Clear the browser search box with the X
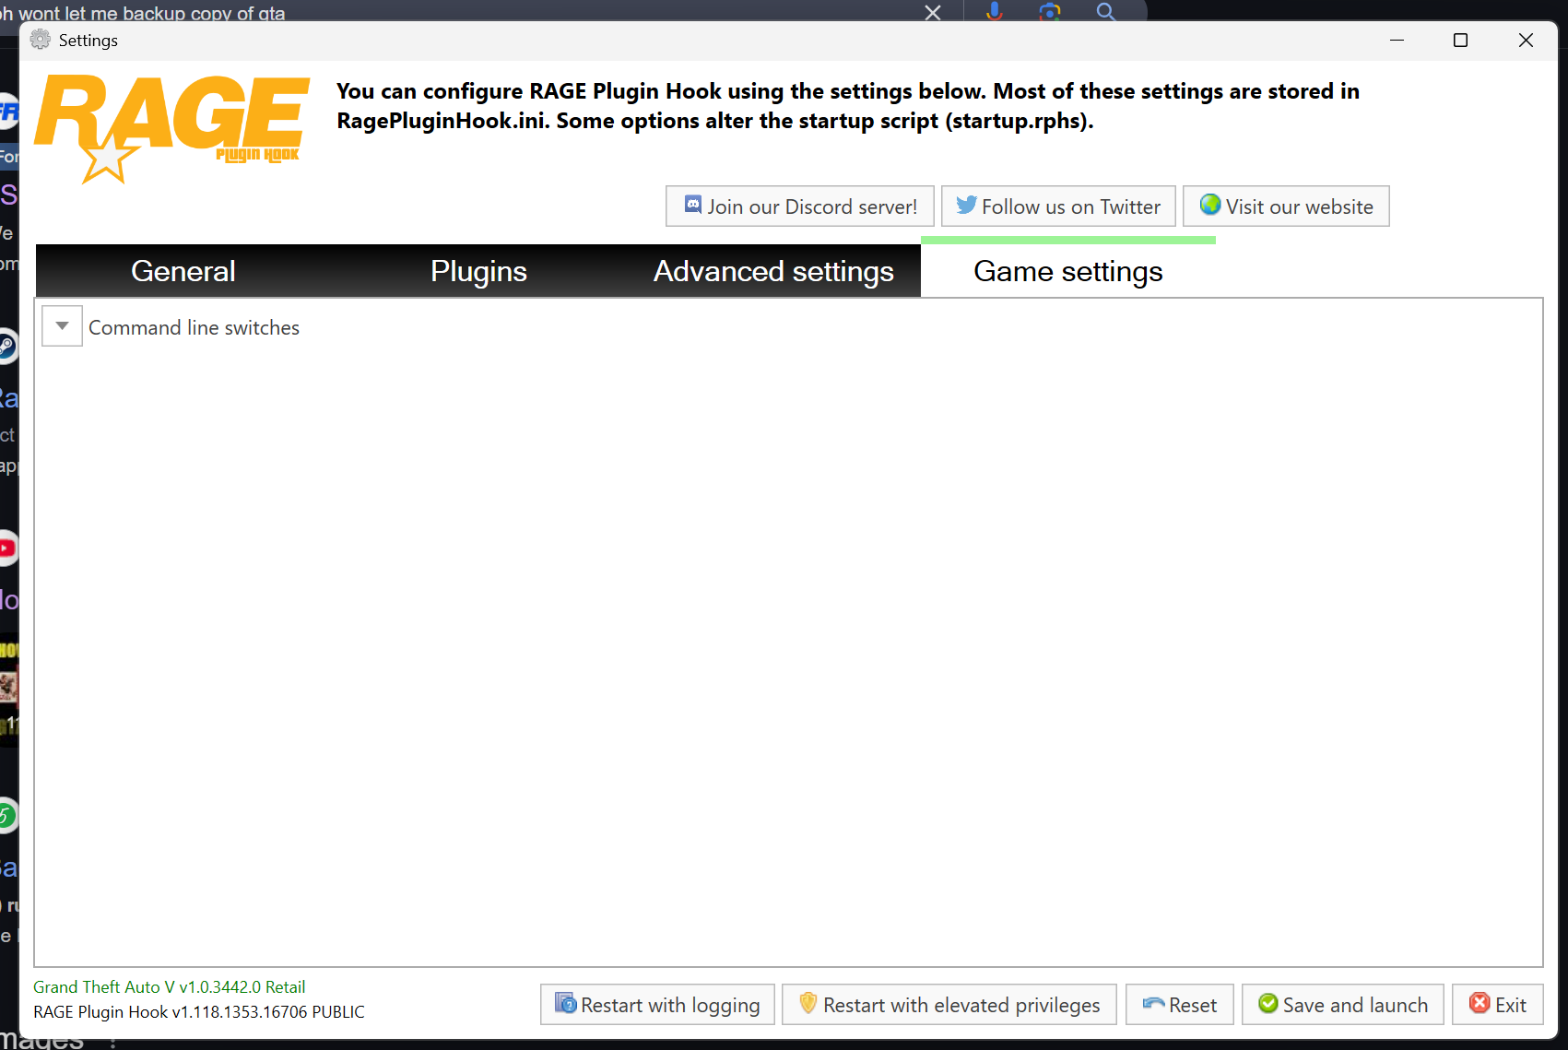1568x1050 pixels. 933,12
